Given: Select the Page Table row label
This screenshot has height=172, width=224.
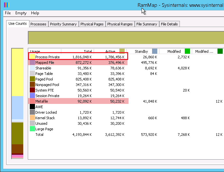Looking at the screenshot, I should (x=44, y=74).
